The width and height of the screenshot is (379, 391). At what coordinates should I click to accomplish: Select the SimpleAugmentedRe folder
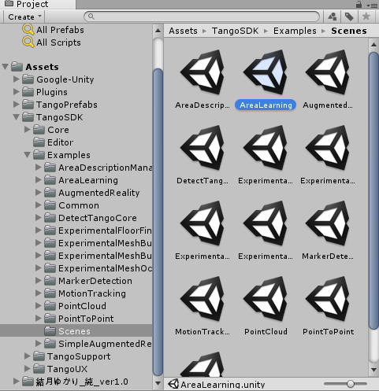point(98,344)
